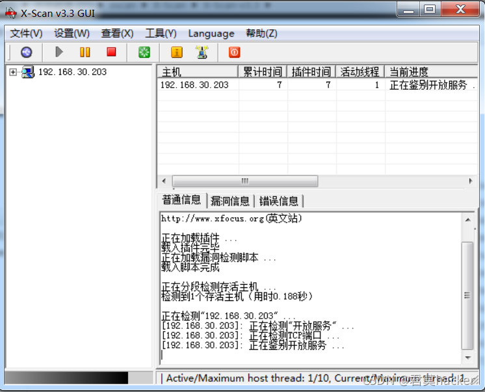Open the 设置(W) menu
Viewport: 485px width, 392px height.
pyautogui.click(x=72, y=33)
